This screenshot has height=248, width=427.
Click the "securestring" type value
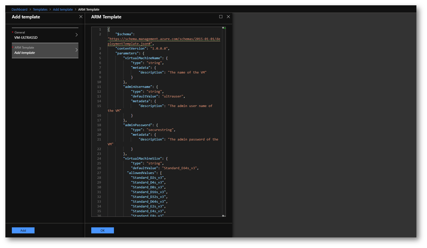click(x=160, y=130)
